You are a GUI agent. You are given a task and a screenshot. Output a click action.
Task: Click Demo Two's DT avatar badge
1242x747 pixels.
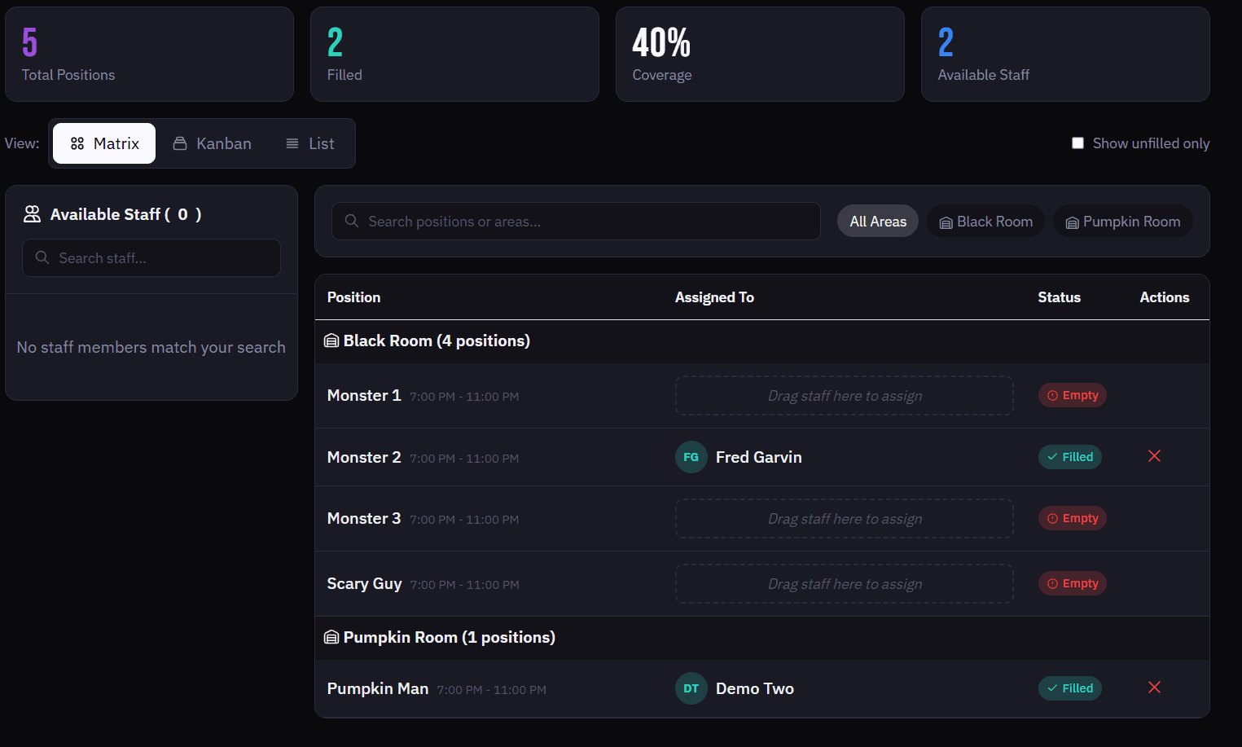[691, 688]
